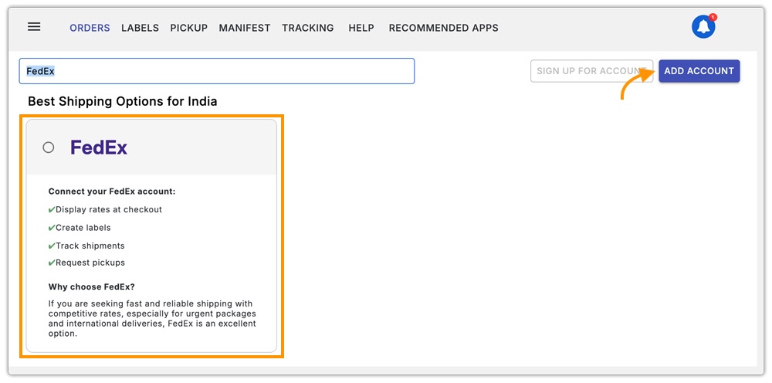Select the FedEx carrier radio button
The height and width of the screenshot is (383, 772).
tap(48, 147)
